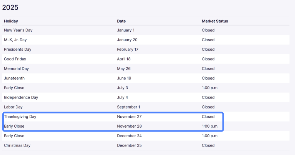
Task: Click the Juneteenth holiday cell
Action: pyautogui.click(x=14, y=78)
